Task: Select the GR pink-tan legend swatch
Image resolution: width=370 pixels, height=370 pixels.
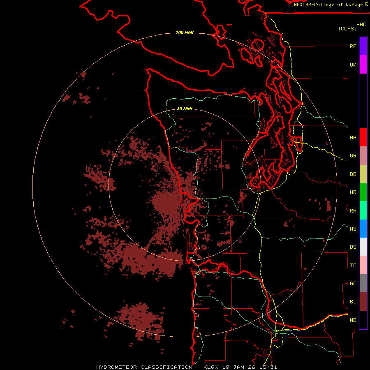Action: (363, 156)
